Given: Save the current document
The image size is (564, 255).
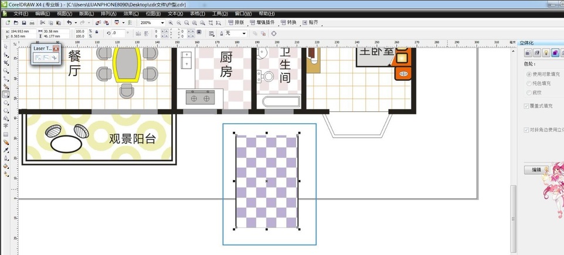Looking at the screenshot, I should (x=24, y=23).
